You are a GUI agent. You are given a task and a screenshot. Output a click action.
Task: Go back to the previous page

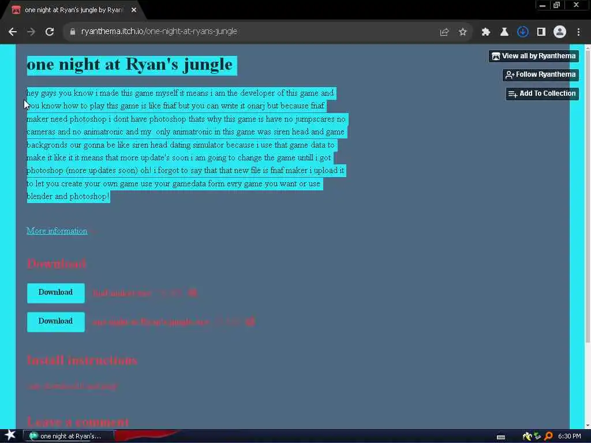(x=13, y=32)
